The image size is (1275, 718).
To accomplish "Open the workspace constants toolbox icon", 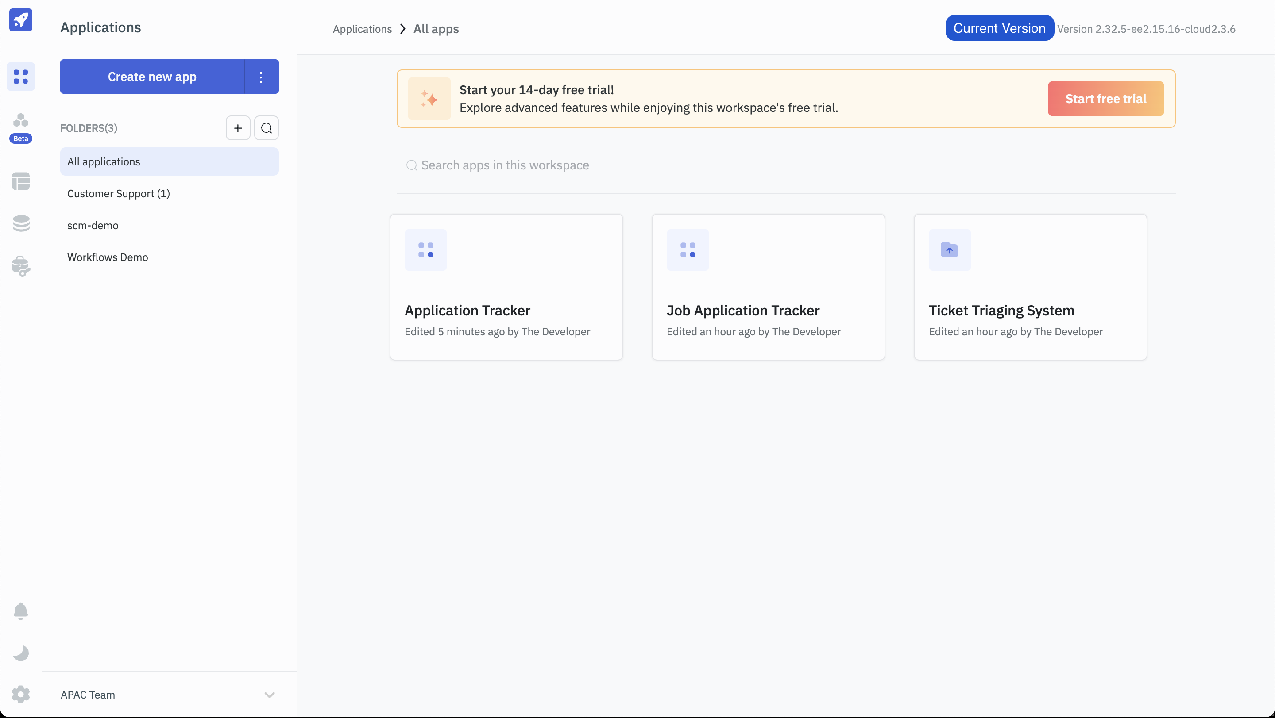I will coord(20,266).
